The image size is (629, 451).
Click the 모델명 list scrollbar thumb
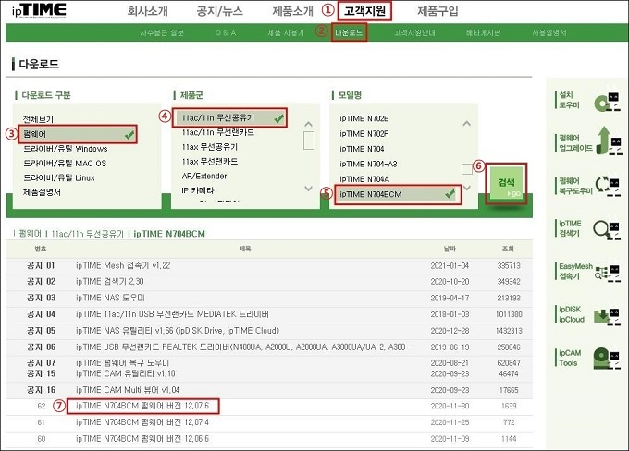click(x=467, y=169)
